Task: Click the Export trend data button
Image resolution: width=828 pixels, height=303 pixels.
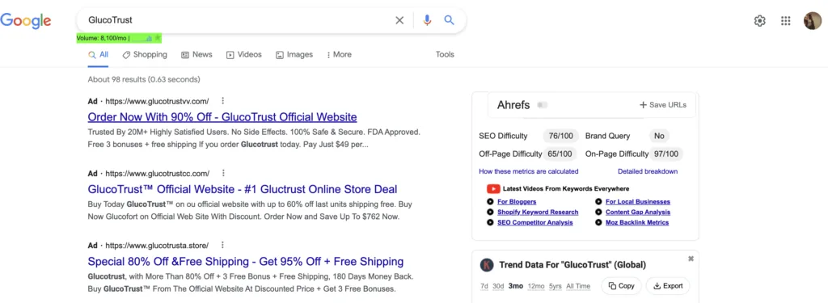Action: pos(668,286)
